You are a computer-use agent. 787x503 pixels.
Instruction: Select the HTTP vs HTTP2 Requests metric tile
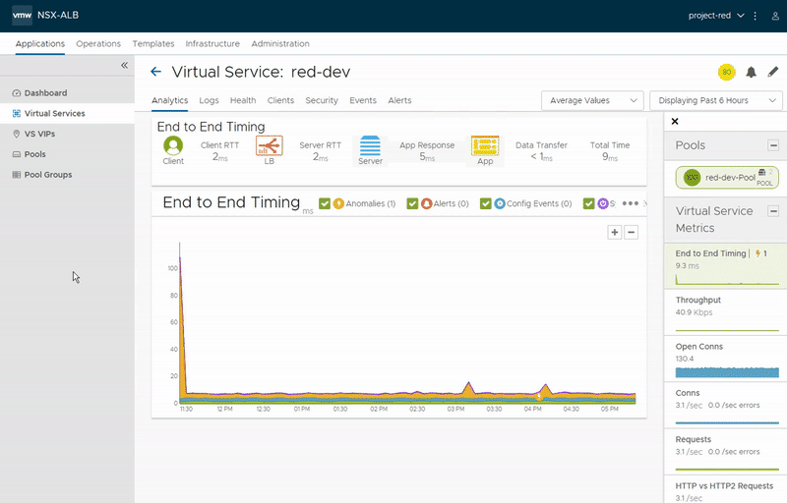726,490
